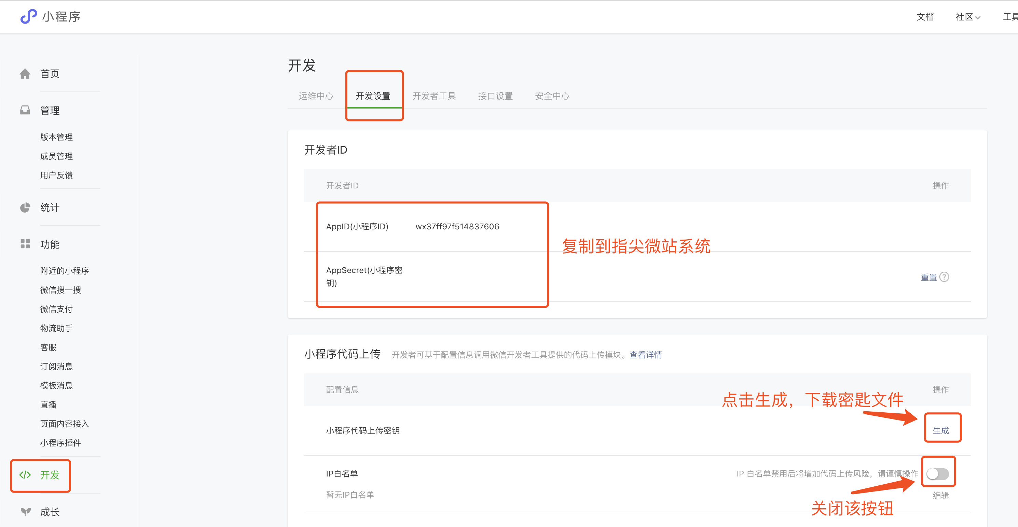The image size is (1018, 527).
Task: Open 模板消息 in the sidebar
Action: pyautogui.click(x=56, y=385)
